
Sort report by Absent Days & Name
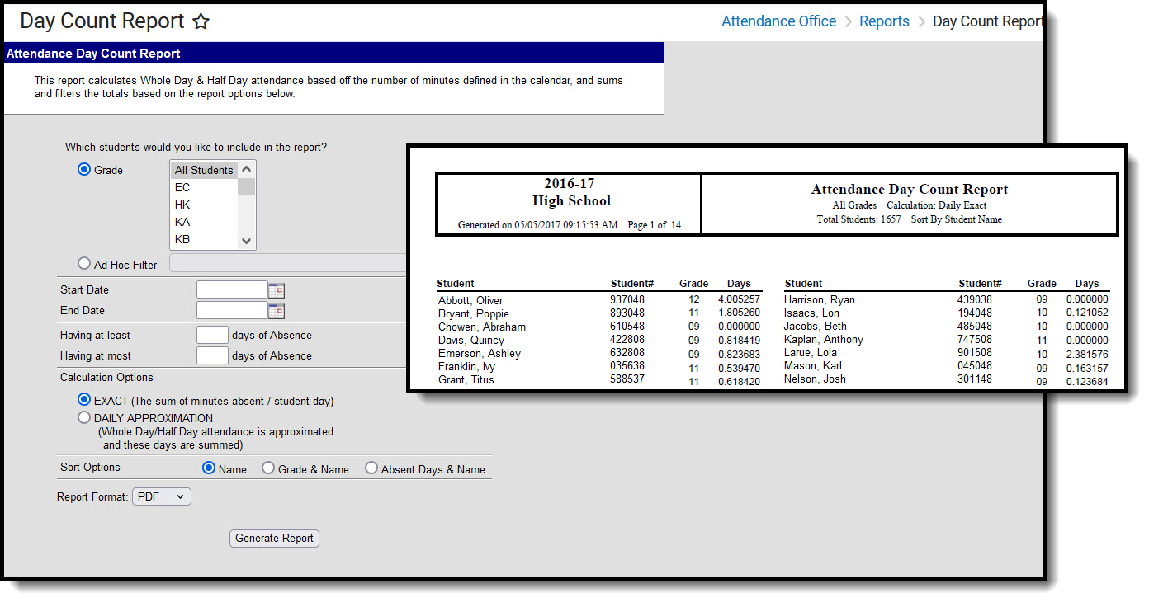[x=371, y=468]
